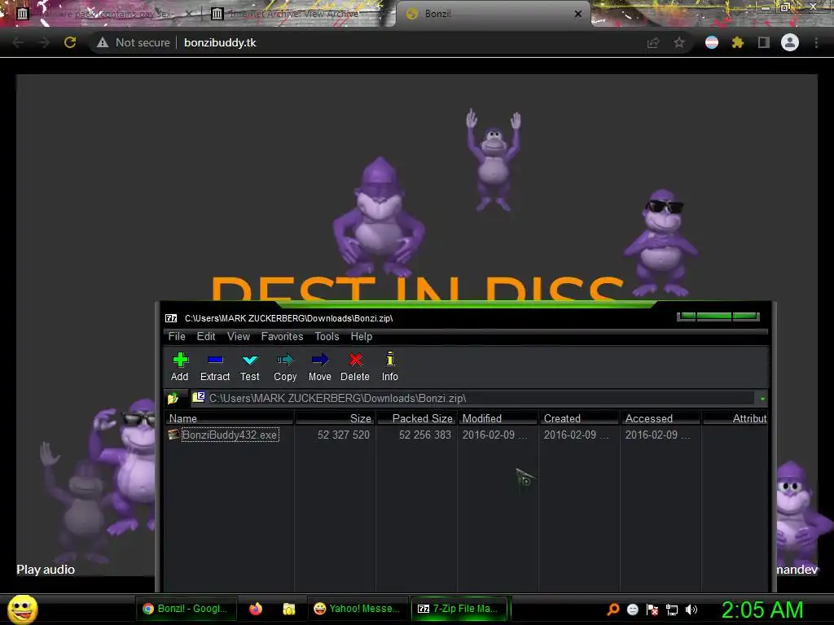Open the 7-Zip Edit menu
Image resolution: width=834 pixels, height=625 pixels.
(206, 336)
